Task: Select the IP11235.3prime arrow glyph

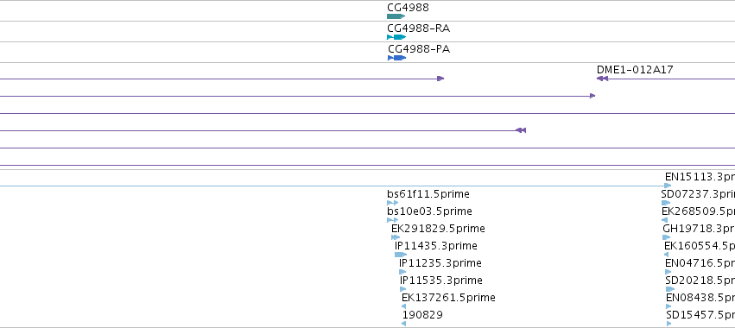Action: tap(402, 272)
